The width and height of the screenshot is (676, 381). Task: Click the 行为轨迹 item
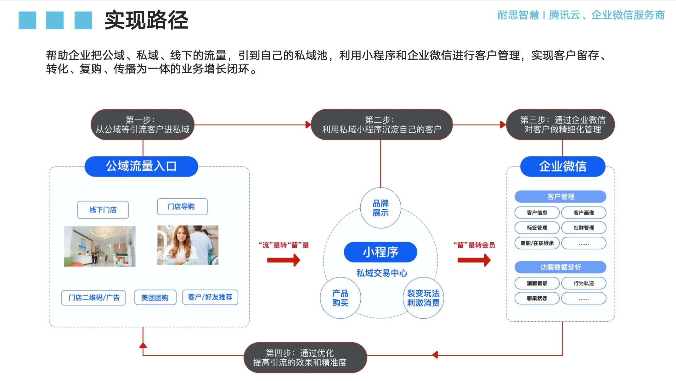tap(584, 283)
